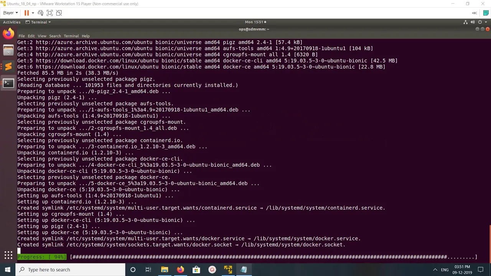Screen dimensions: 491x276
Task: Open the VM power options dropdown arrow
Action: 33,13
